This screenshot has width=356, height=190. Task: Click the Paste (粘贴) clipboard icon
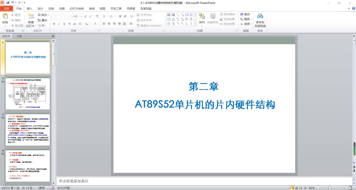tap(5, 16)
